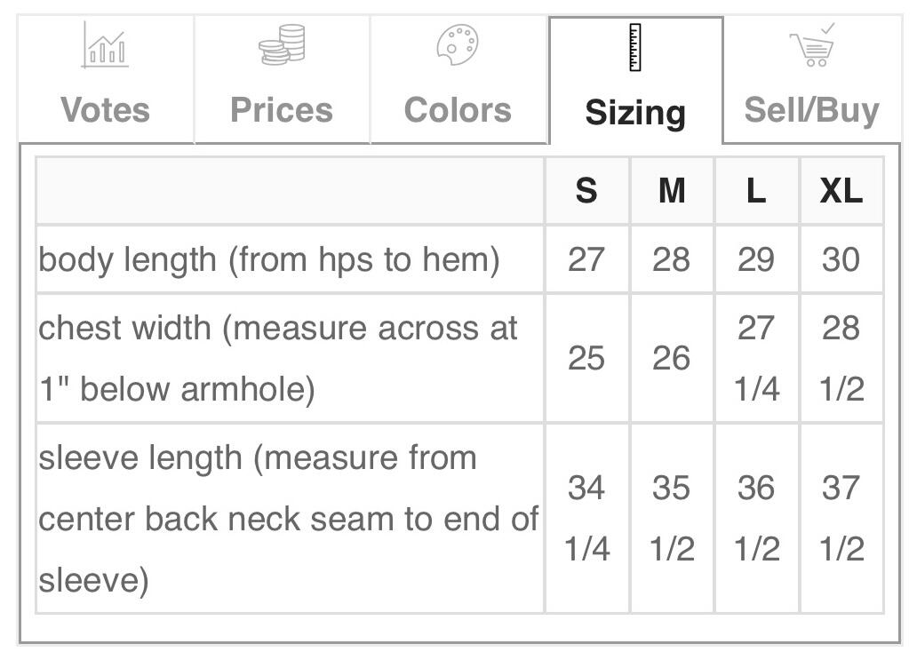The width and height of the screenshot is (917, 660).
Task: Click the XL size column header
Action: (841, 191)
